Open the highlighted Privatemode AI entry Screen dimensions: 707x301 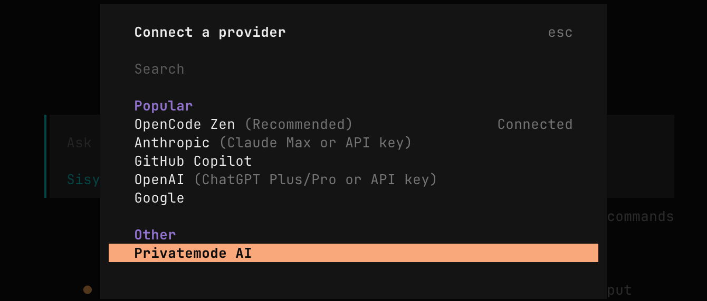tap(193, 253)
